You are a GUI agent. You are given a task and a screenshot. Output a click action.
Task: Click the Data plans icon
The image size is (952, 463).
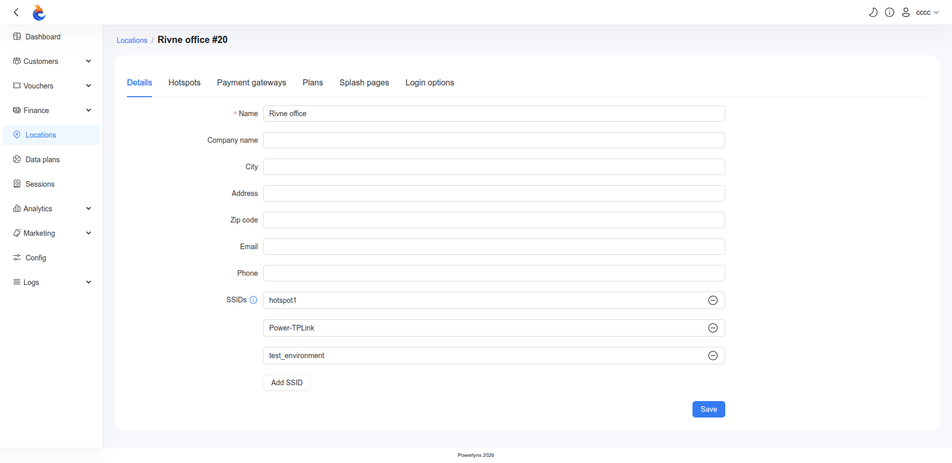click(x=17, y=159)
